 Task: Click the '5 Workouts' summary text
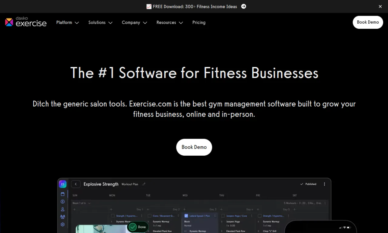pyautogui.click(x=303, y=203)
